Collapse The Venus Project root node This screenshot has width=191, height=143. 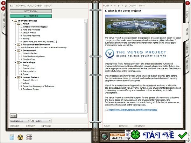(12, 21)
